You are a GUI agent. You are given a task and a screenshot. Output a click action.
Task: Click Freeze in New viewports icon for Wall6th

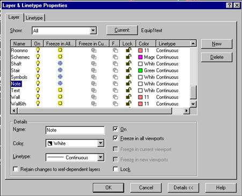(x=115, y=104)
